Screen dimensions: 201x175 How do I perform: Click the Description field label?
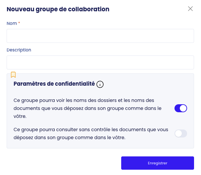[x=19, y=50]
